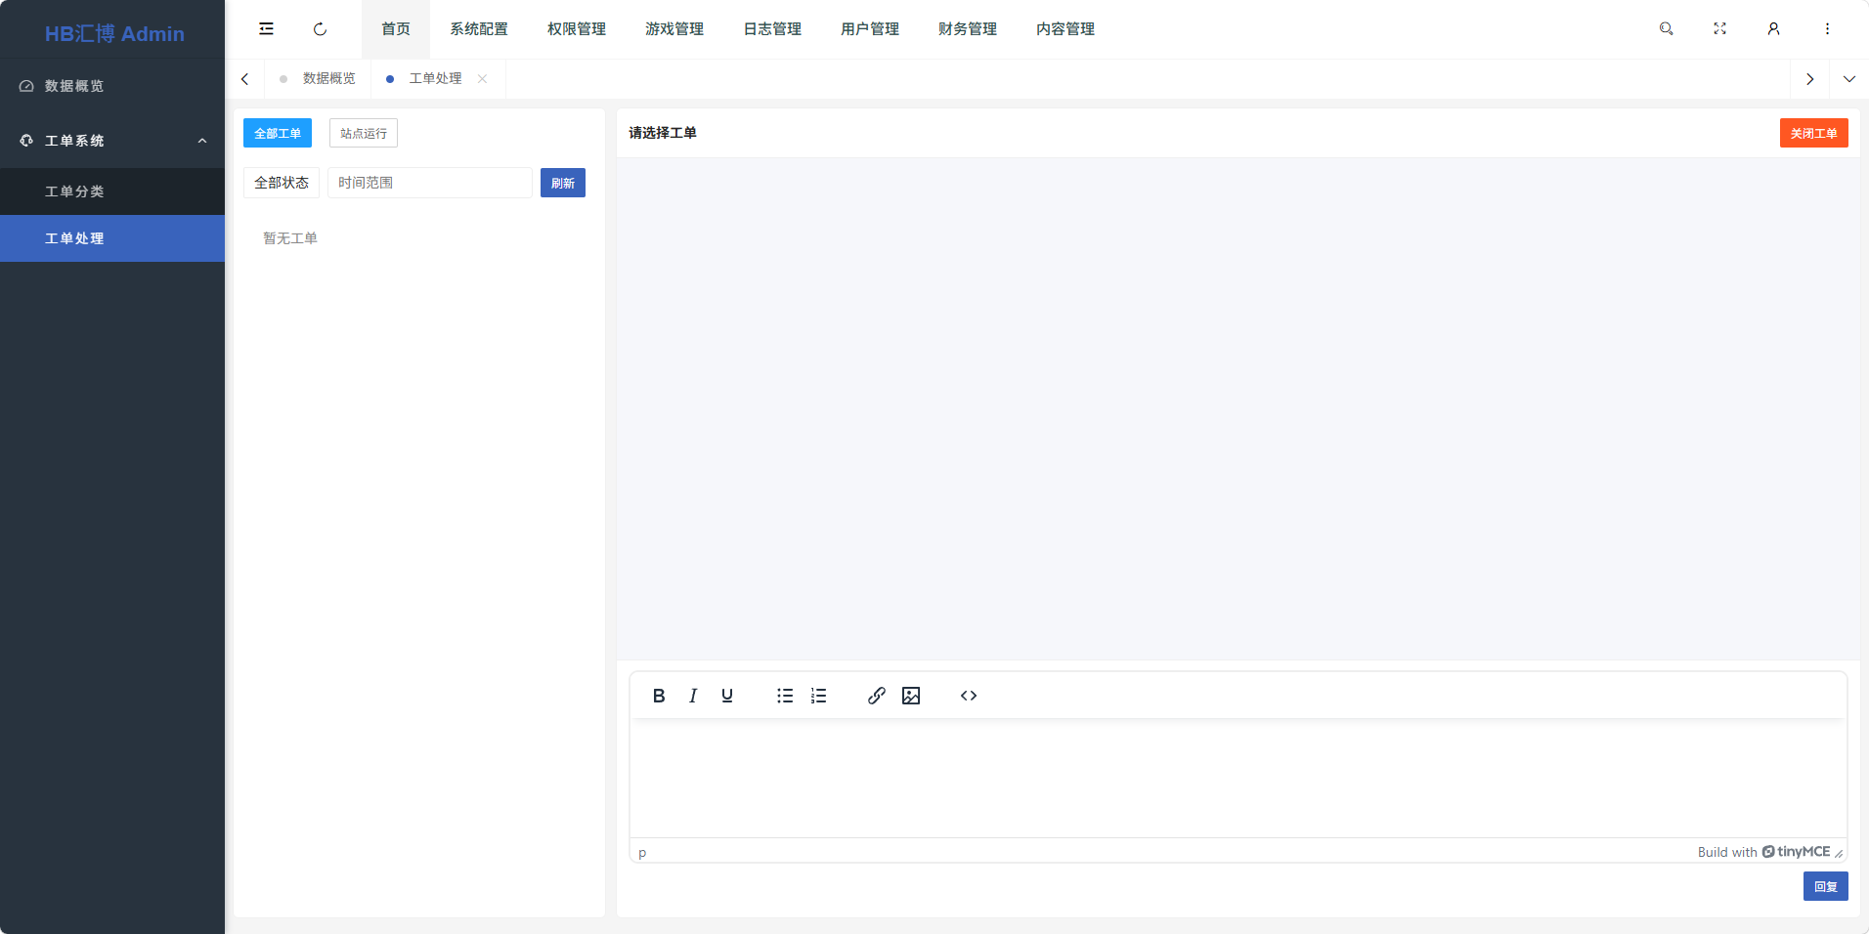Insert a numbered list in editor
This screenshot has height=934, width=1869.
(x=819, y=696)
